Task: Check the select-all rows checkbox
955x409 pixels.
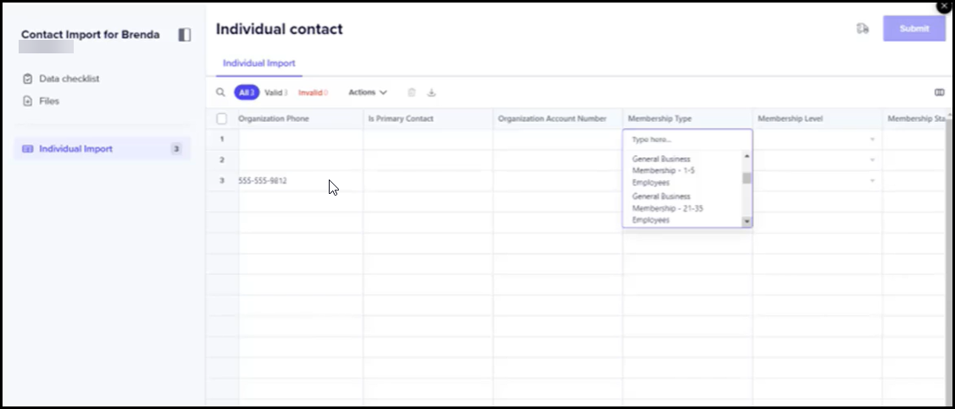Action: click(222, 119)
